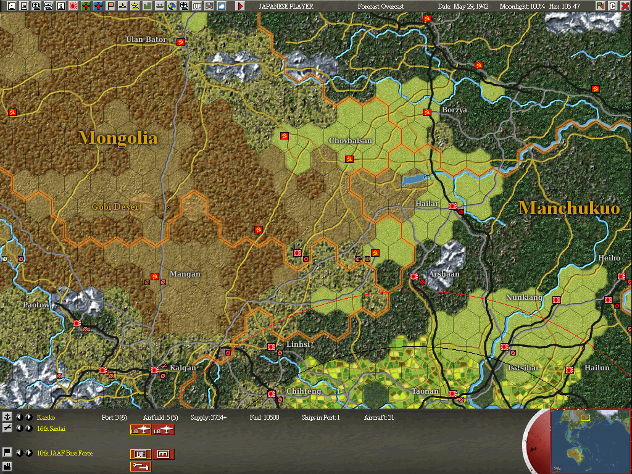Image resolution: width=632 pixels, height=474 pixels.
Task: Select the Soviet base near Borzya
Action: click(427, 112)
